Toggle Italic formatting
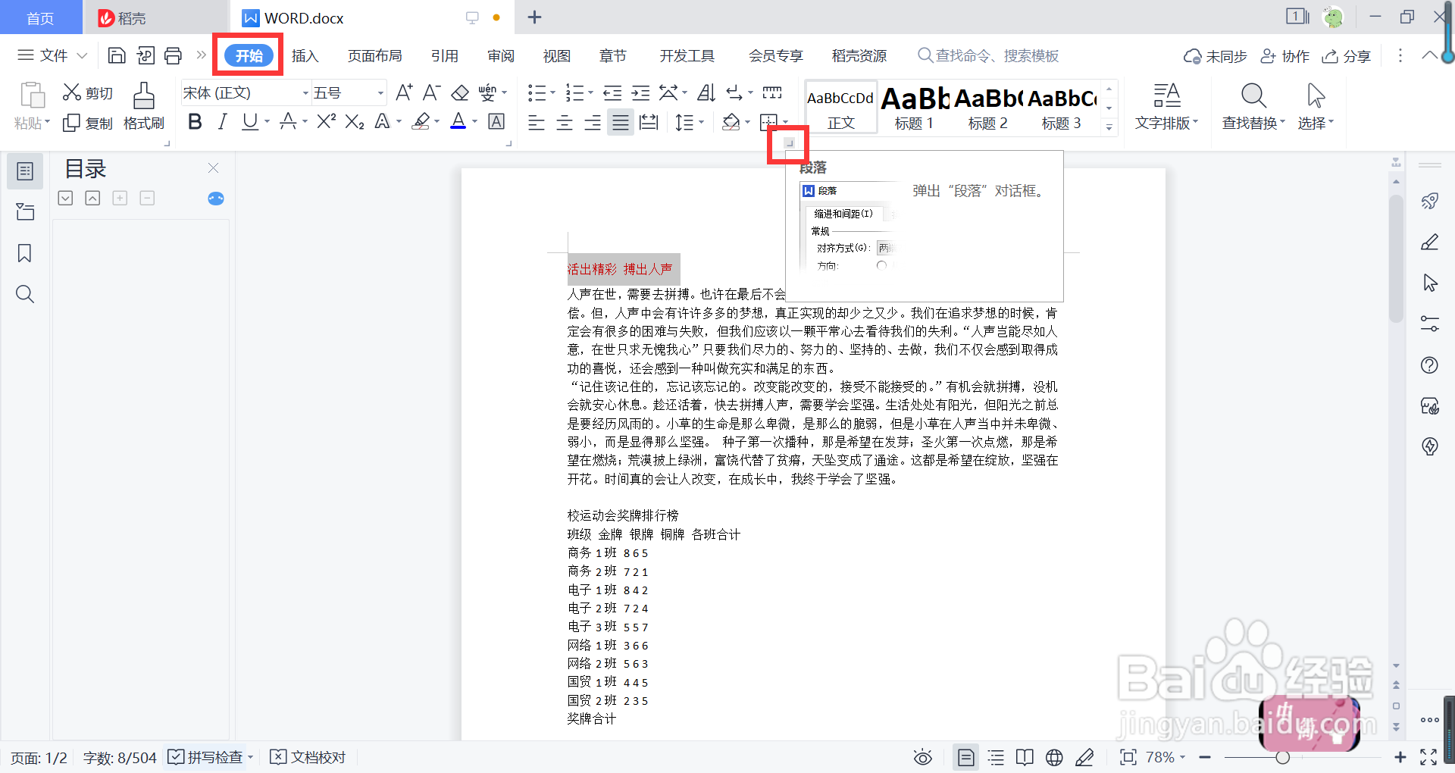1455x773 pixels. click(222, 121)
